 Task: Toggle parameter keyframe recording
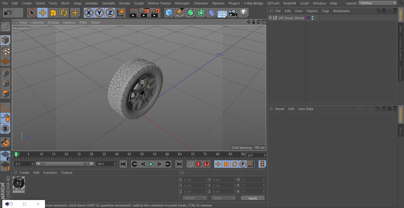[x=243, y=164]
